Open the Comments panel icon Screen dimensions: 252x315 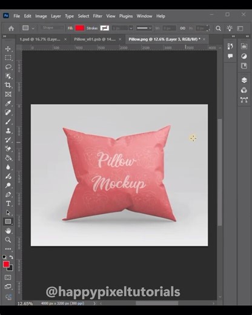pyautogui.click(x=230, y=56)
